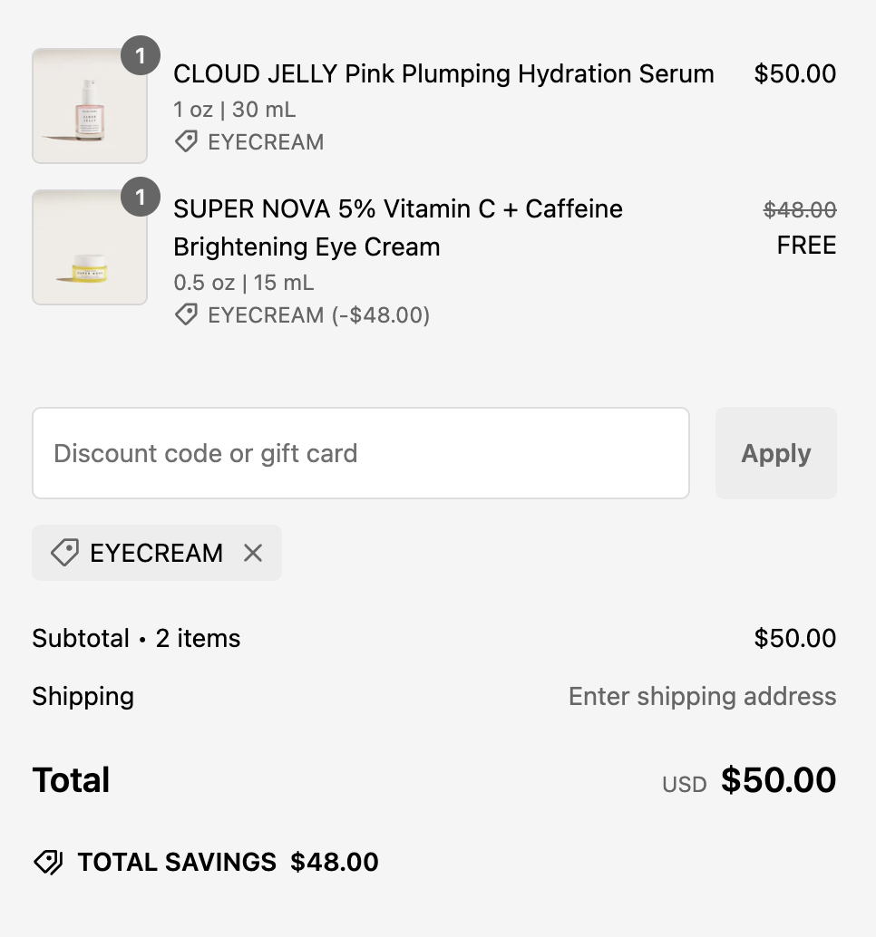876x937 pixels.
Task: Click quantity badge on Super Nova eye cream
Action: 141,197
